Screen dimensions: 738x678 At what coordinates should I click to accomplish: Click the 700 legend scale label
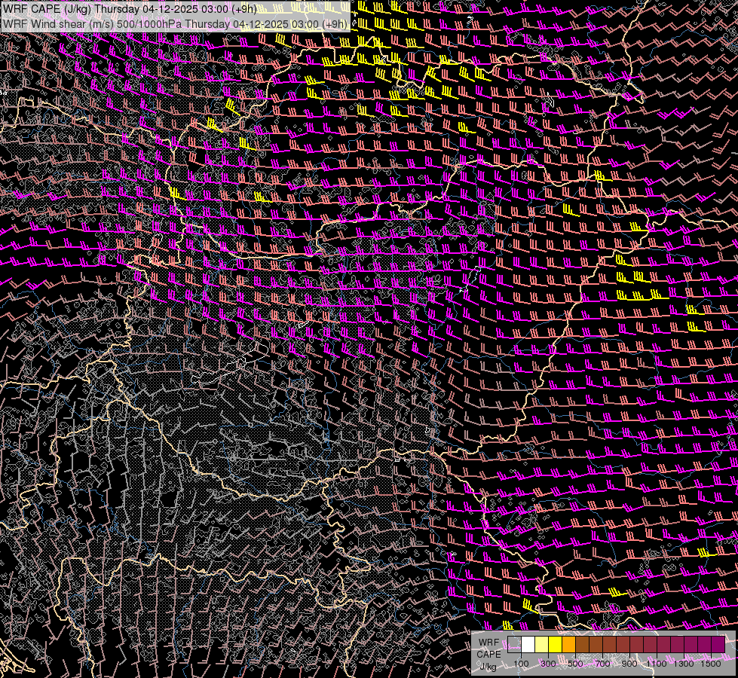602,664
